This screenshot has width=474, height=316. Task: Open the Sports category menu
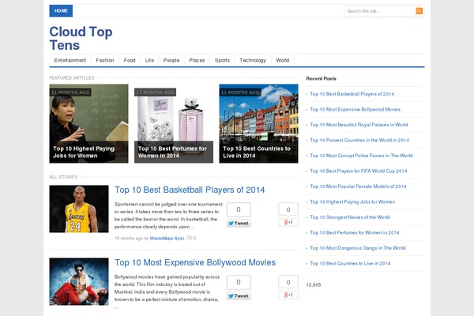pyautogui.click(x=222, y=60)
